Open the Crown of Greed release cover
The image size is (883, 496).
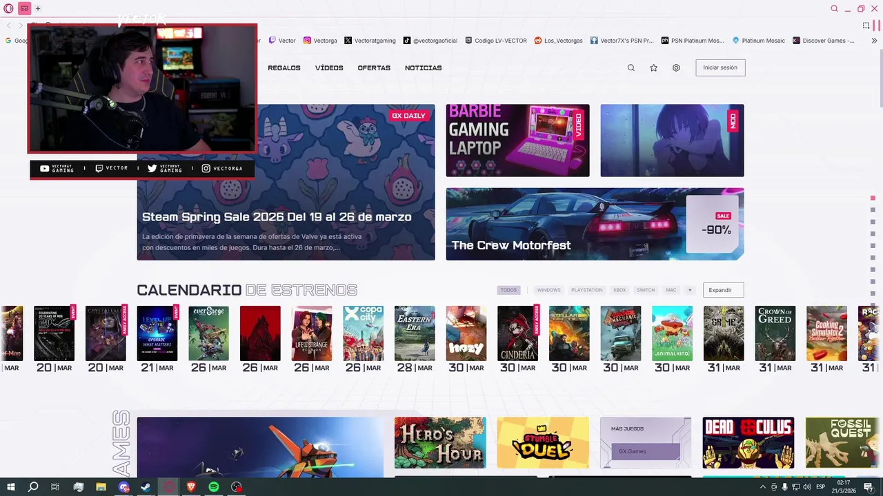[775, 333]
